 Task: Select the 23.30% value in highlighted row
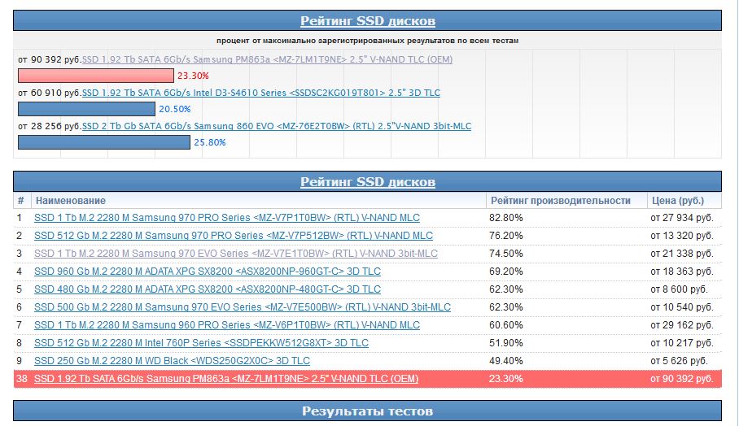[505, 379]
